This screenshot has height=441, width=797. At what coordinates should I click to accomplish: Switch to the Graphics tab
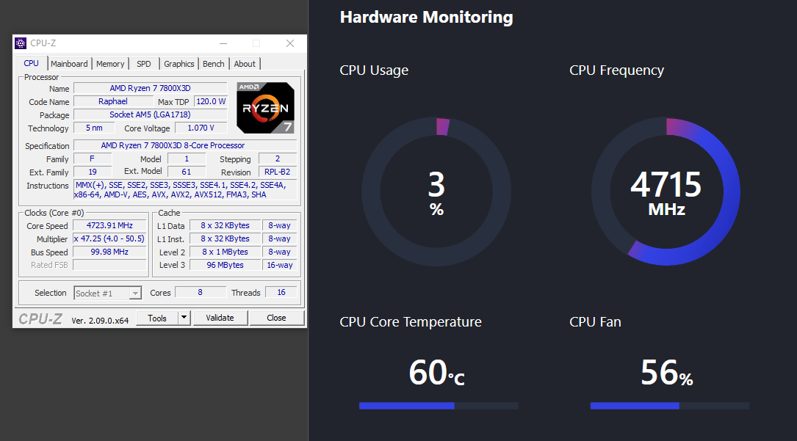178,64
